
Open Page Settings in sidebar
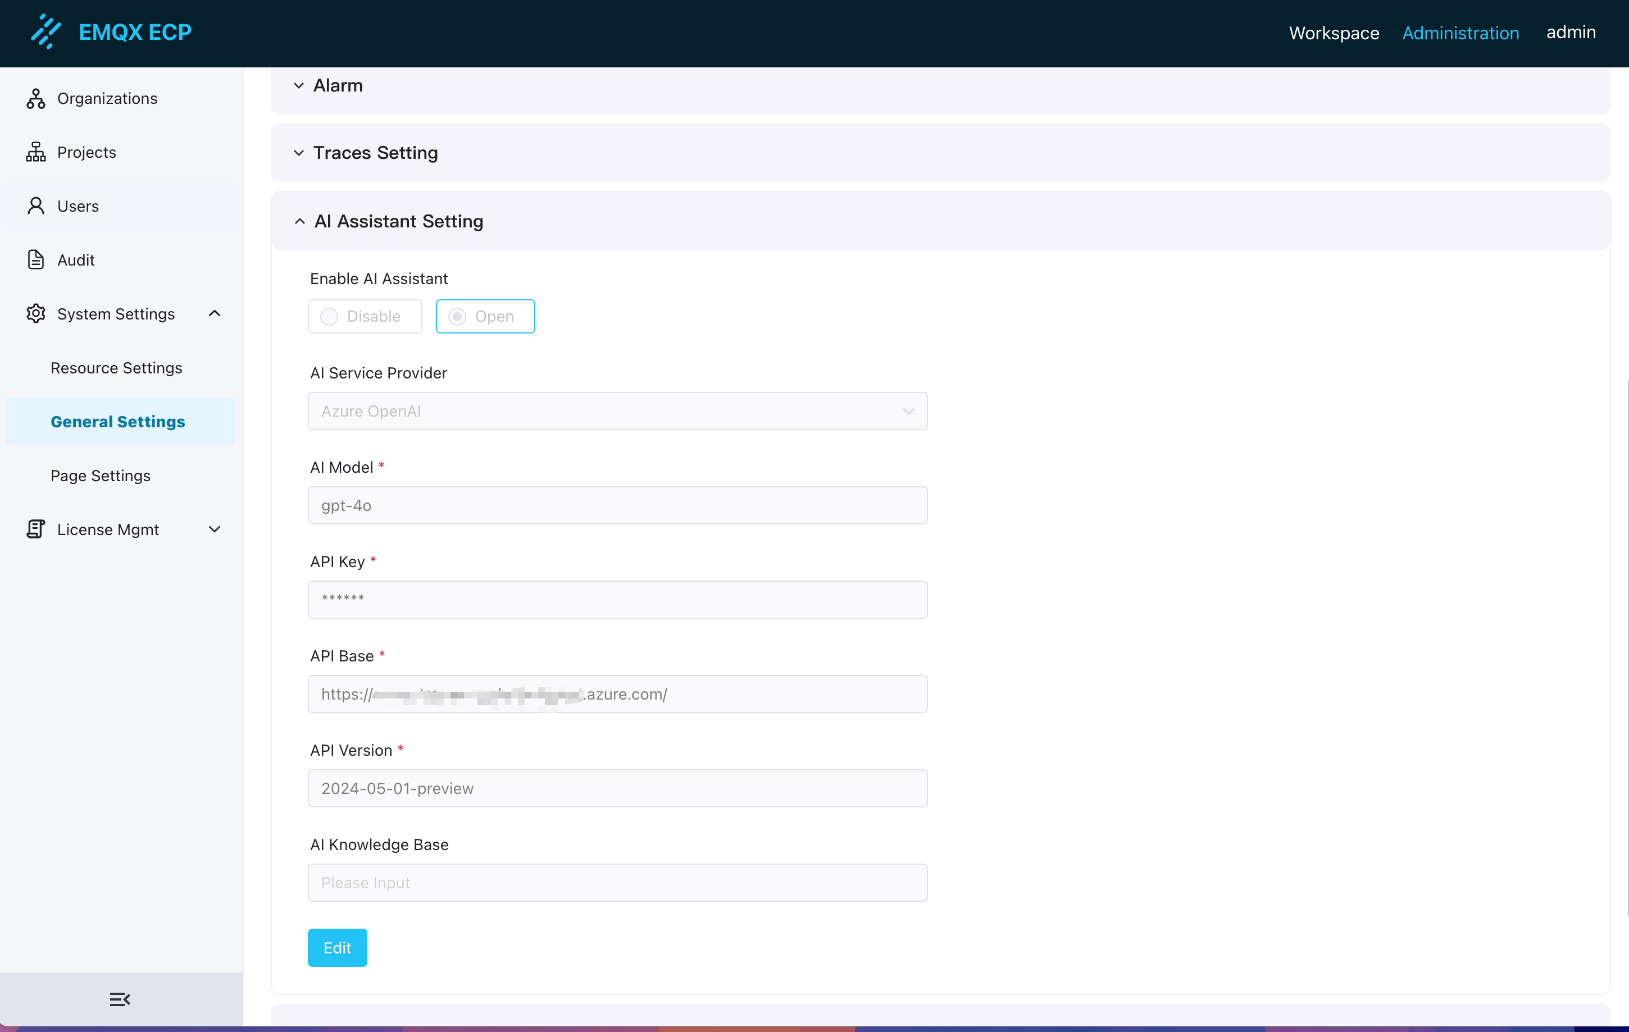(x=101, y=476)
